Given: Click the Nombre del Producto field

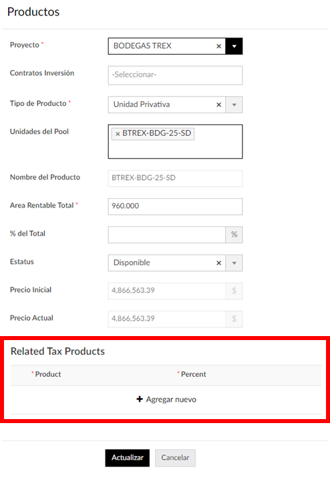Looking at the screenshot, I should (x=175, y=178).
